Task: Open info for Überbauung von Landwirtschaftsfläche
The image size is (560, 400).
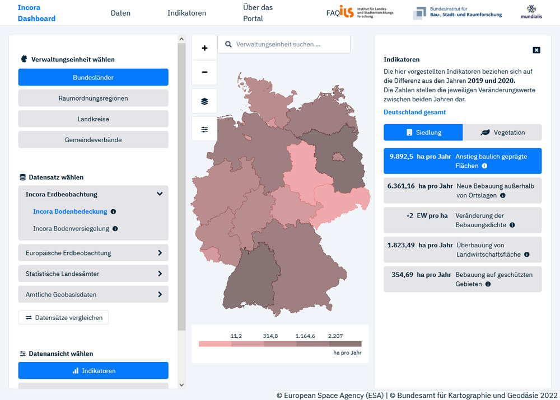Action: pyautogui.click(x=526, y=255)
